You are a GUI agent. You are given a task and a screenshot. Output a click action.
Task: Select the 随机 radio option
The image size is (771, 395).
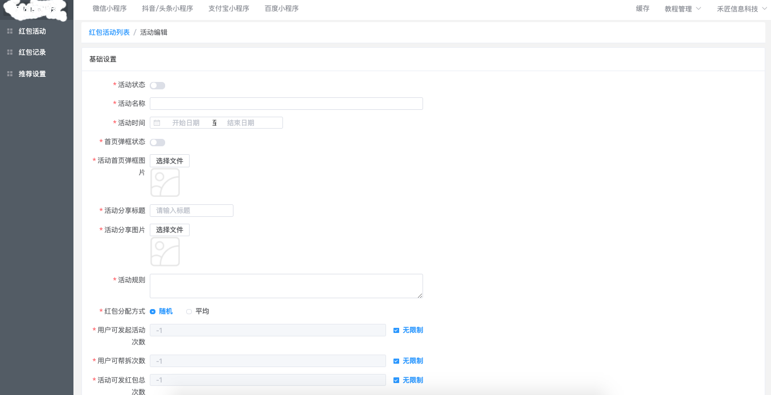pos(161,311)
